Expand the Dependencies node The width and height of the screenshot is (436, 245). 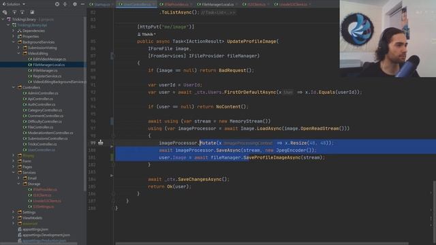pos(13,31)
